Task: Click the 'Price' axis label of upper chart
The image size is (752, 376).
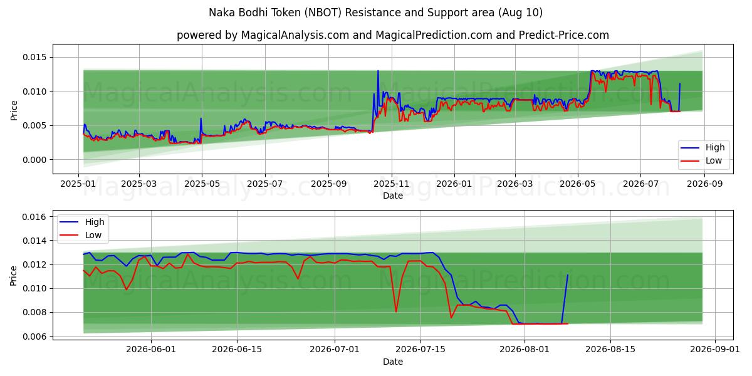Action: point(14,109)
